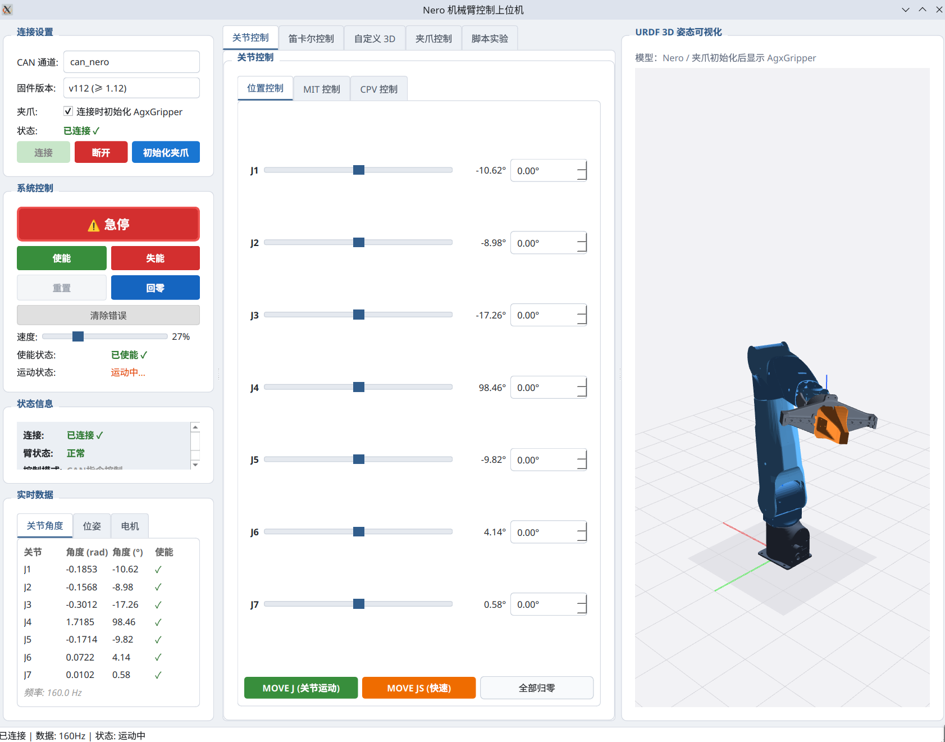The image size is (945, 742).
Task: Click the window roll-down chevron icon
Action: tap(906, 10)
